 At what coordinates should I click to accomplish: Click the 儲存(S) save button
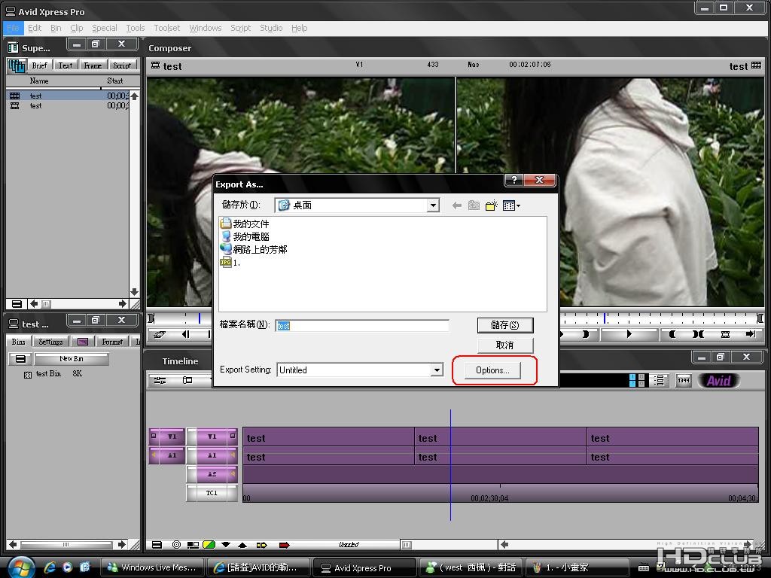(x=505, y=325)
